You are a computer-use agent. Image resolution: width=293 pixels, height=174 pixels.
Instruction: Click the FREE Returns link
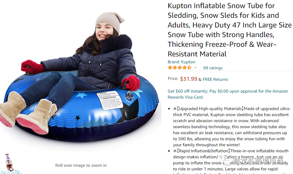tap(215, 79)
